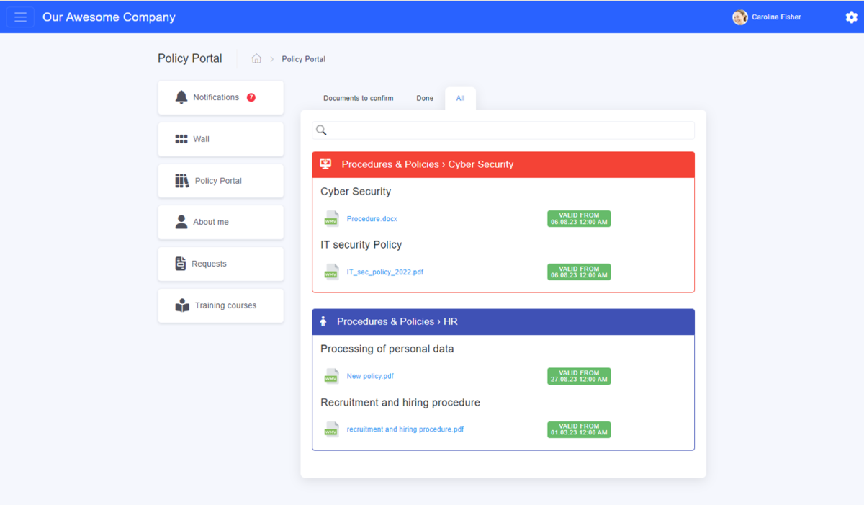The image size is (864, 505).
Task: Click the Policy Portal page title
Action: pos(190,58)
